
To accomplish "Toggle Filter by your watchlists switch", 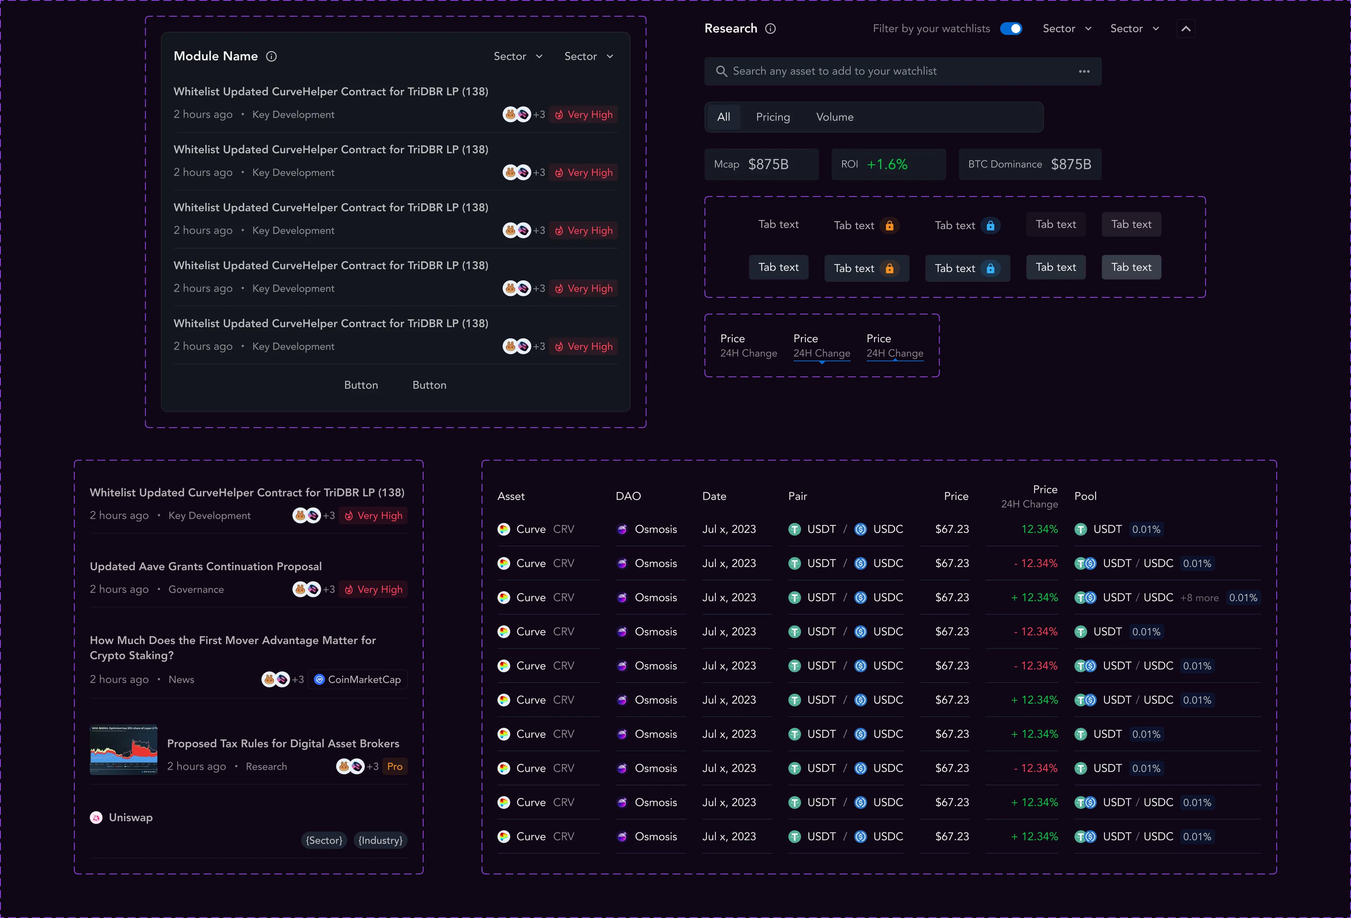I will pyautogui.click(x=1011, y=28).
